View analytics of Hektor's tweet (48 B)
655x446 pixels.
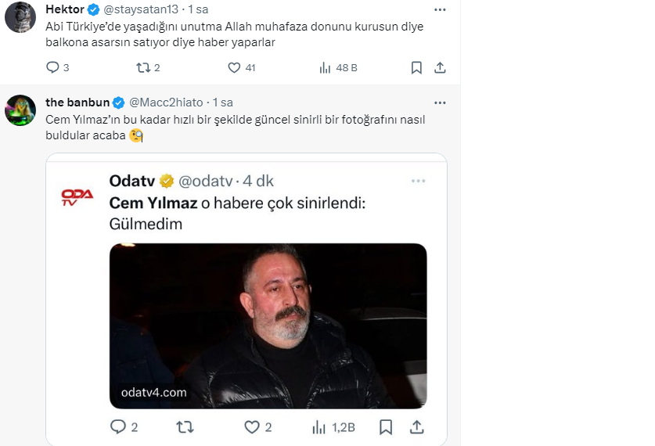click(325, 68)
